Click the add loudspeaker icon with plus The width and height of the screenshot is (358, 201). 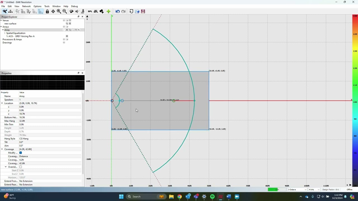(102, 11)
